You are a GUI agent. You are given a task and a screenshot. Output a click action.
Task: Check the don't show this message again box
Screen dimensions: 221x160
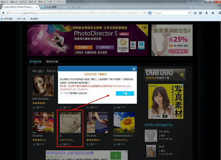61,93
